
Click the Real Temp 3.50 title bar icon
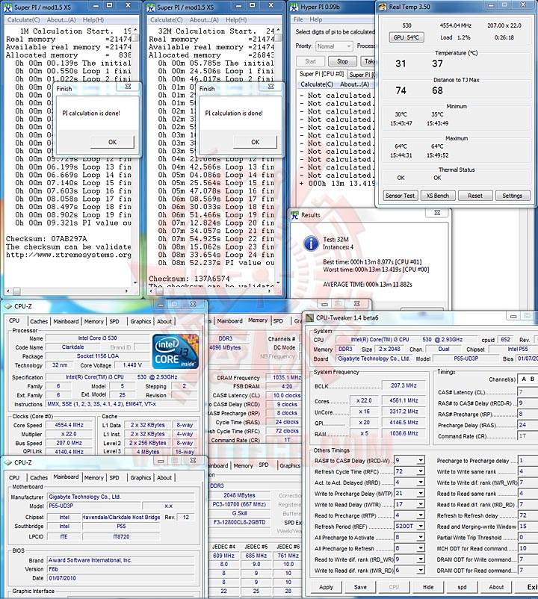[x=383, y=7]
